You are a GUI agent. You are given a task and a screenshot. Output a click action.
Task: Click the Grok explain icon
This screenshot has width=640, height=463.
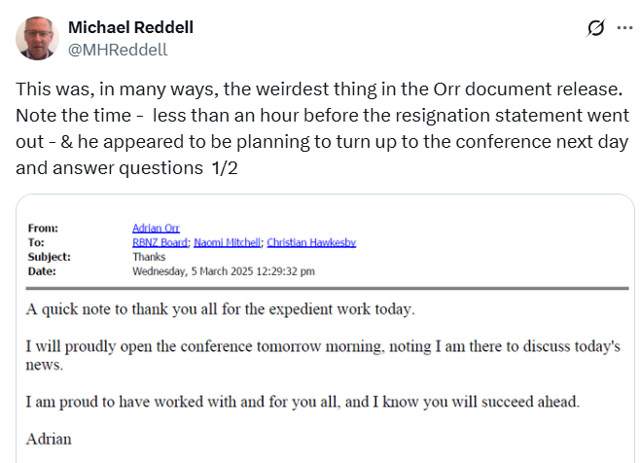pyautogui.click(x=596, y=29)
